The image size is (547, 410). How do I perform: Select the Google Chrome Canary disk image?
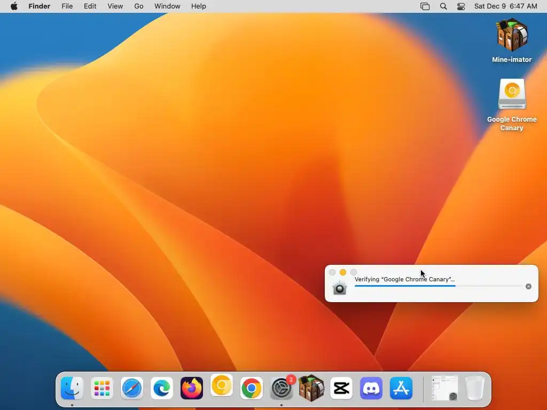click(512, 105)
